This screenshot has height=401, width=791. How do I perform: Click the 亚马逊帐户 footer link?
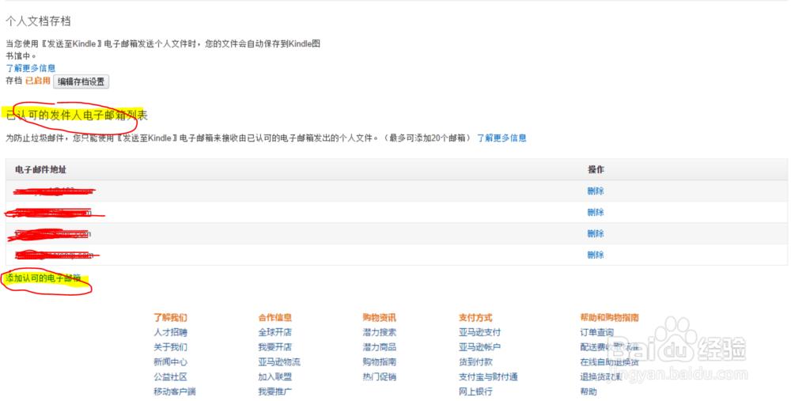(480, 347)
